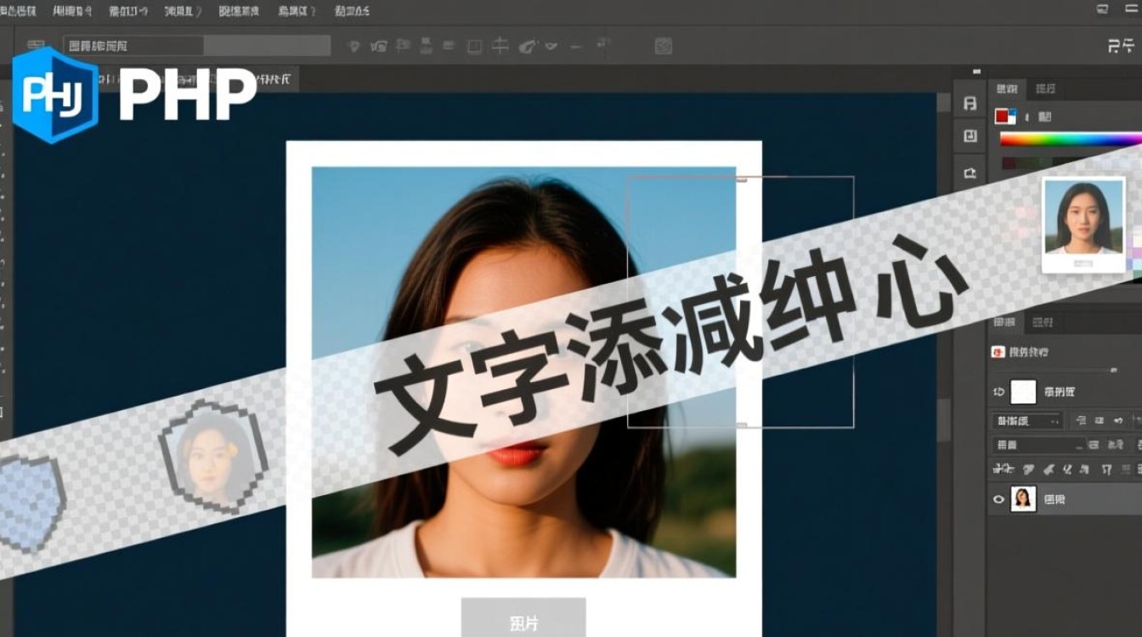Click the export arrow icon in the right sidebar

(970, 170)
